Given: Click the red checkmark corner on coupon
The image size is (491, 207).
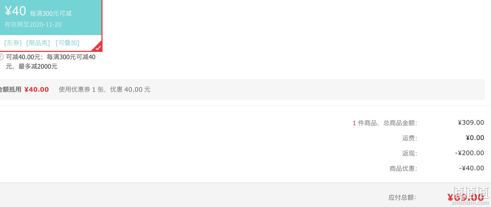Looking at the screenshot, I should pos(98,47).
